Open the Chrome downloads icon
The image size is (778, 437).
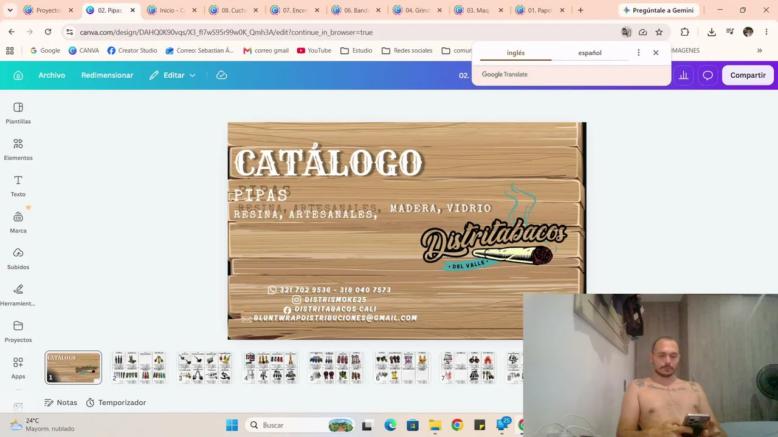712,32
